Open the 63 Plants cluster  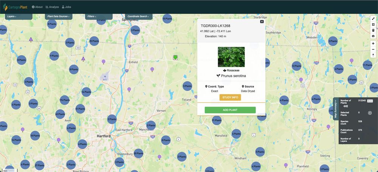(60, 114)
